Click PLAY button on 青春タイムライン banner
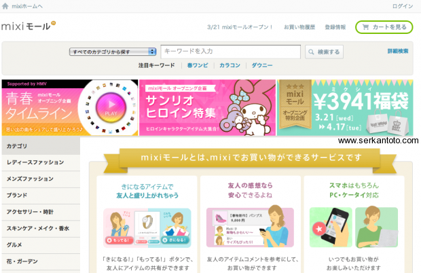This screenshot has width=421, height=273. click(x=111, y=107)
